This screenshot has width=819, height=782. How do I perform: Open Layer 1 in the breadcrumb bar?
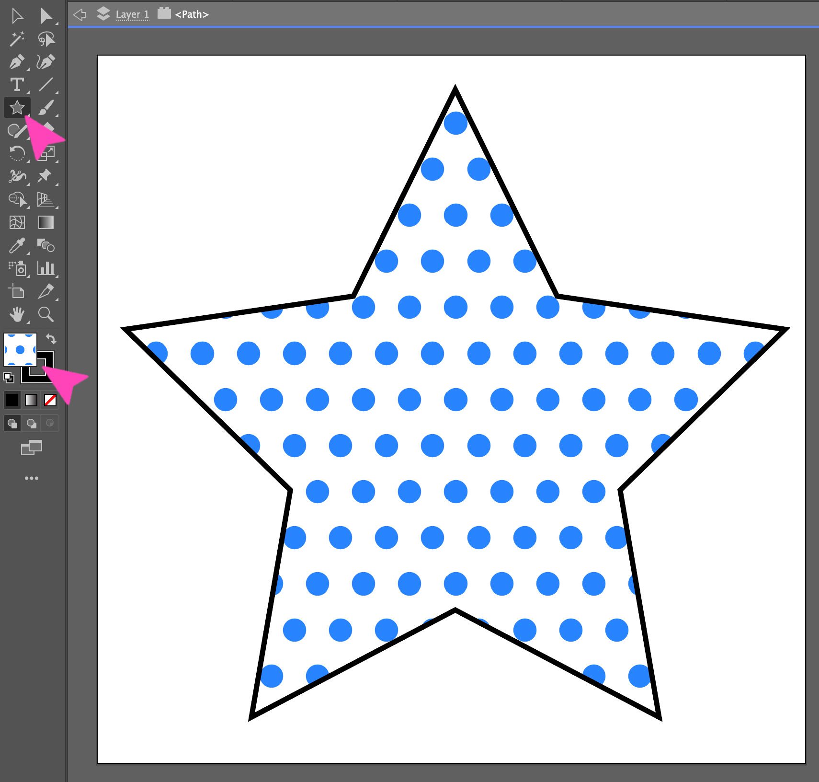132,14
